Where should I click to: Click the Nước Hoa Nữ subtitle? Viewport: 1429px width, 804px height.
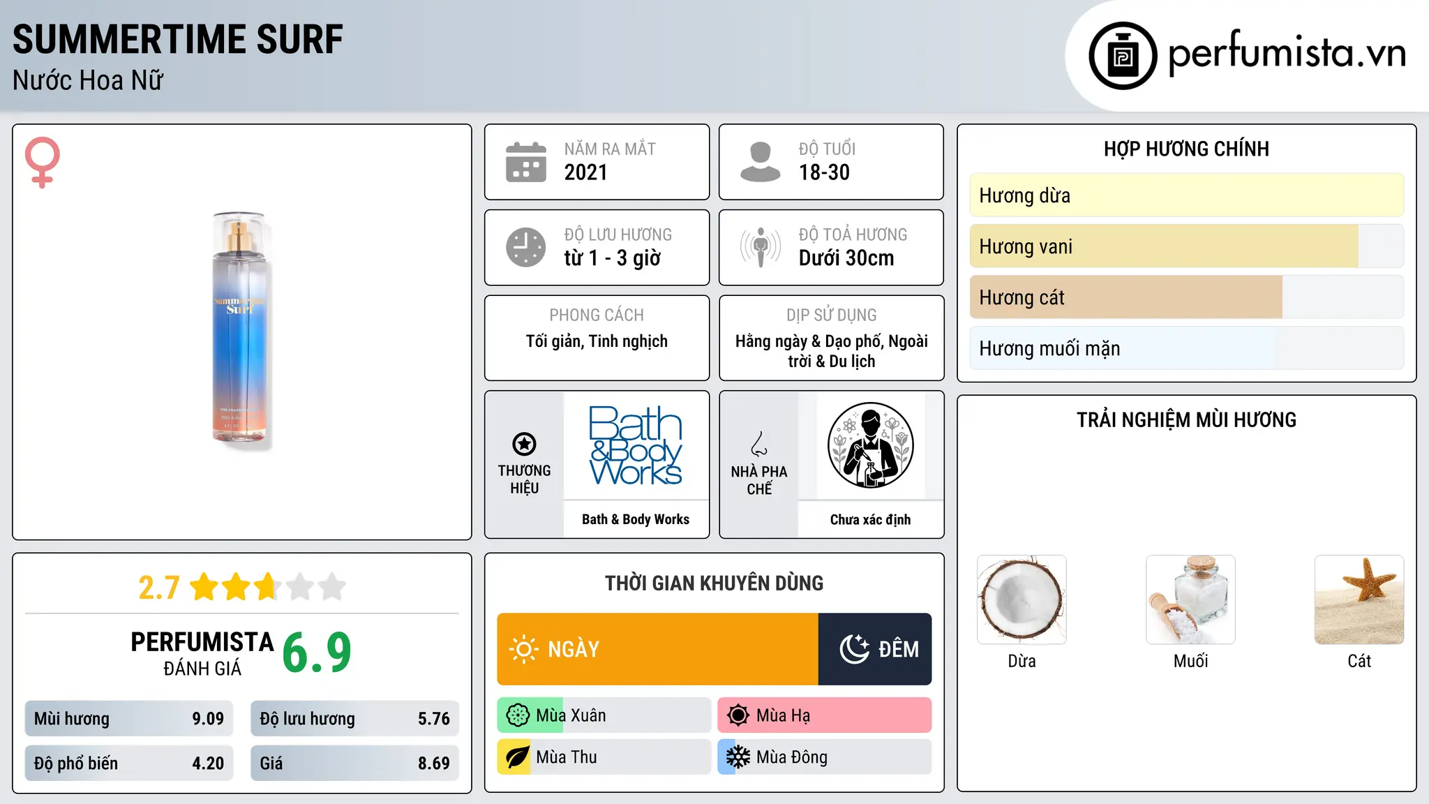tap(88, 80)
